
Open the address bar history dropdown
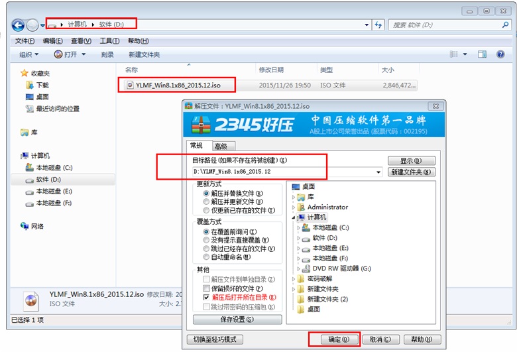pos(367,25)
